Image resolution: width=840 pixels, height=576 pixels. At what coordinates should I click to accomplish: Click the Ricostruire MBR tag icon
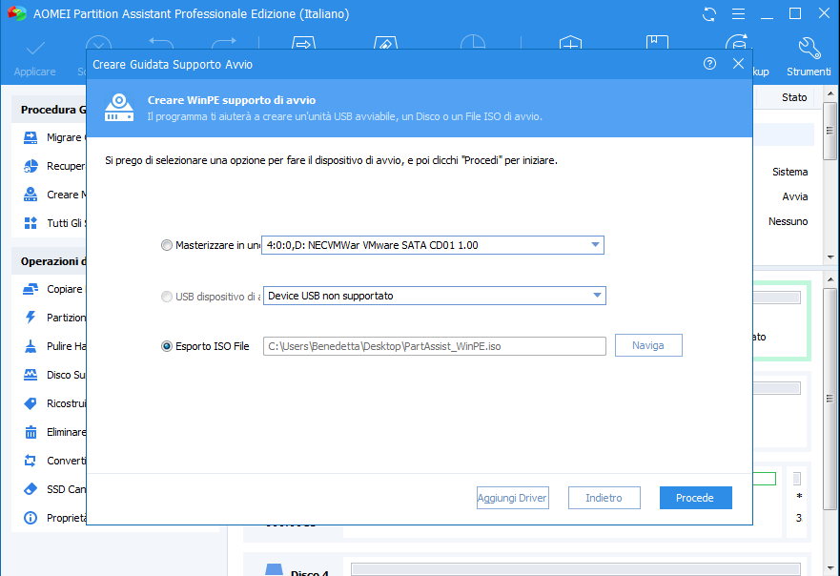(31, 403)
